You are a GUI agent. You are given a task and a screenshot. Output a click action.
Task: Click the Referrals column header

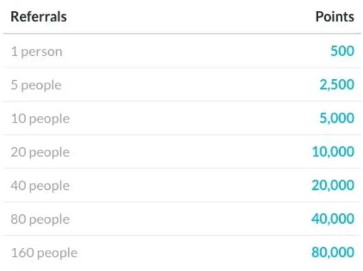[x=39, y=17]
